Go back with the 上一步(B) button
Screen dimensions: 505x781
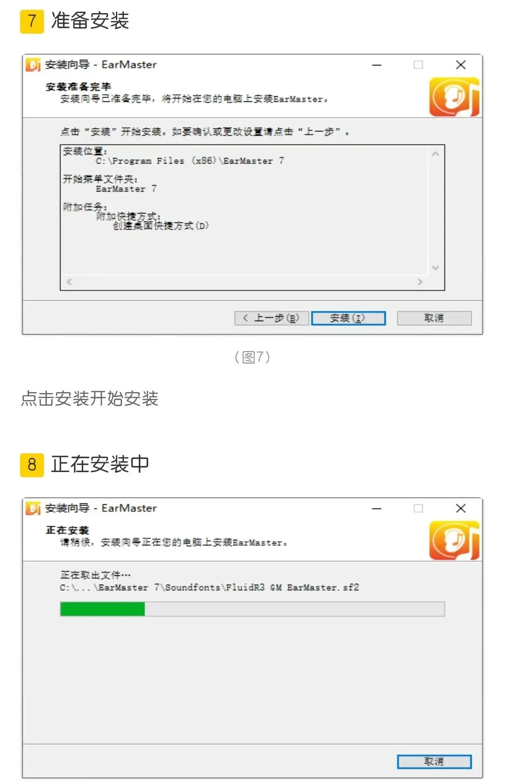(x=272, y=318)
